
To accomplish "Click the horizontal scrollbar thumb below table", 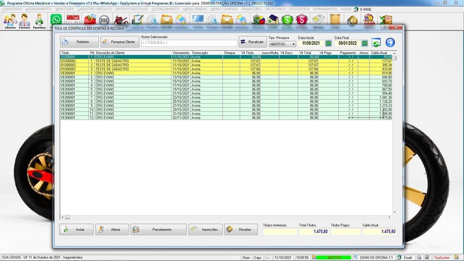I will click(67, 217).
